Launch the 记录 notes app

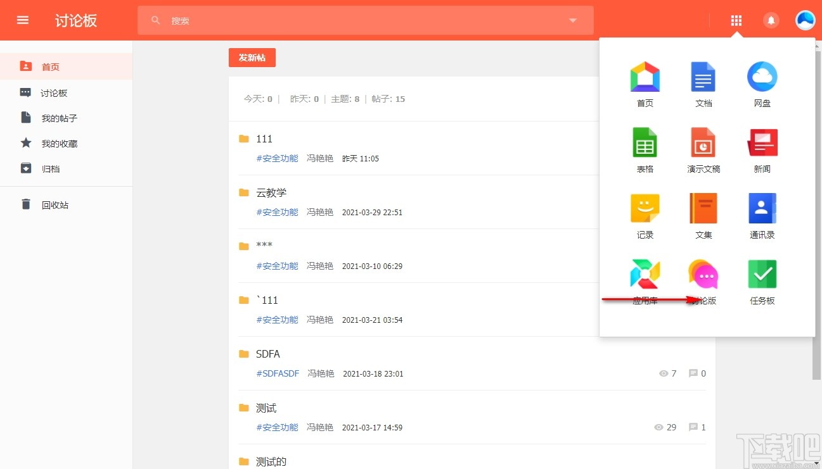pyautogui.click(x=645, y=216)
